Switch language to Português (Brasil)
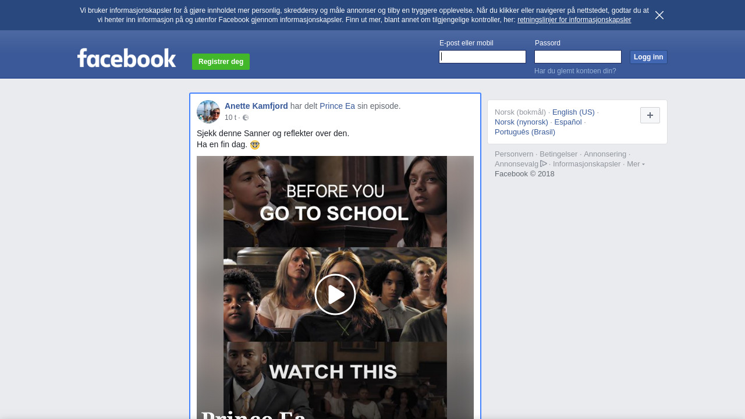Screen dimensions: 745x419 click(525, 132)
